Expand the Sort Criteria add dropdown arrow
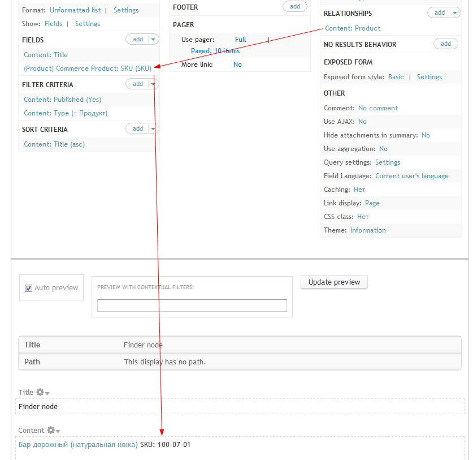 (153, 128)
